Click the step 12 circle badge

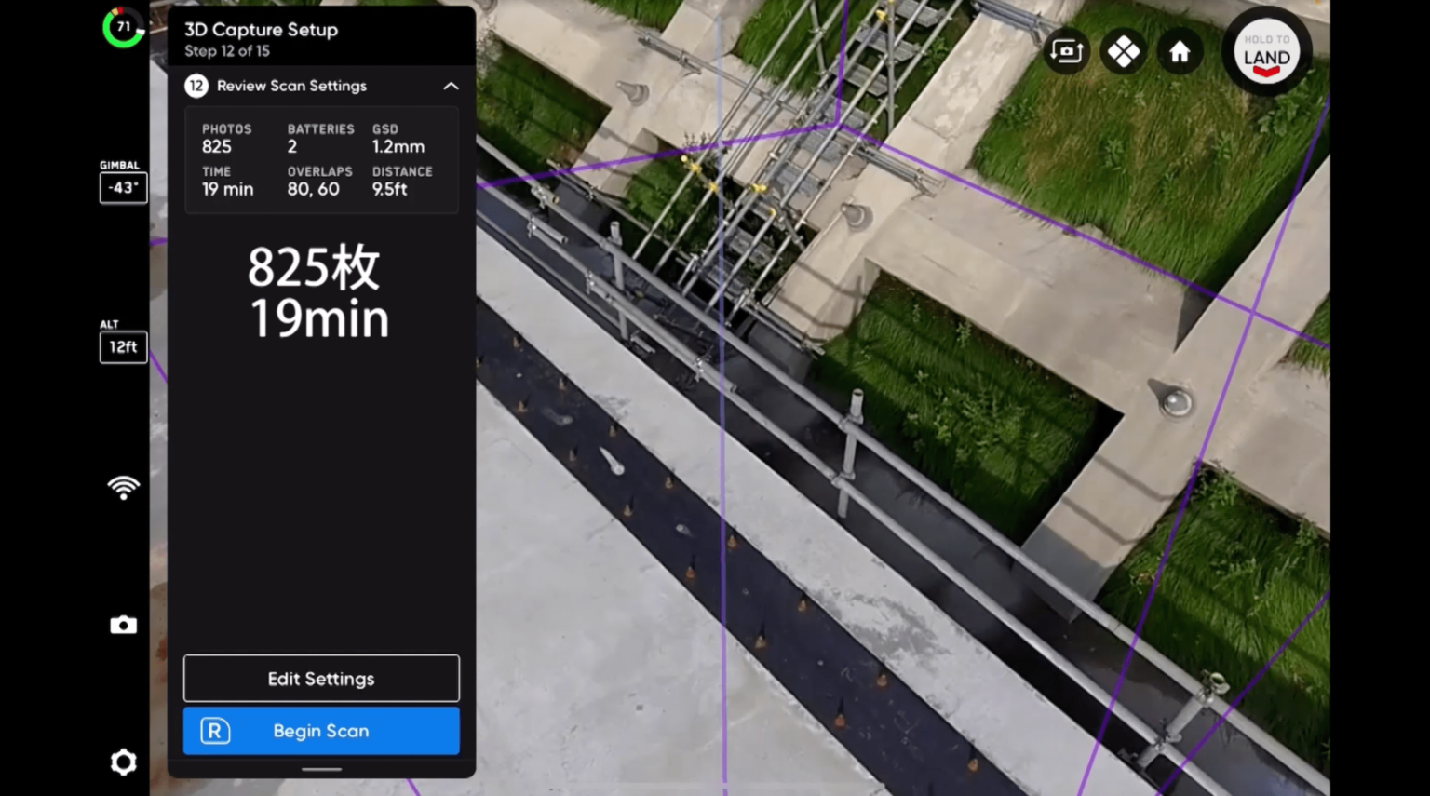point(196,86)
